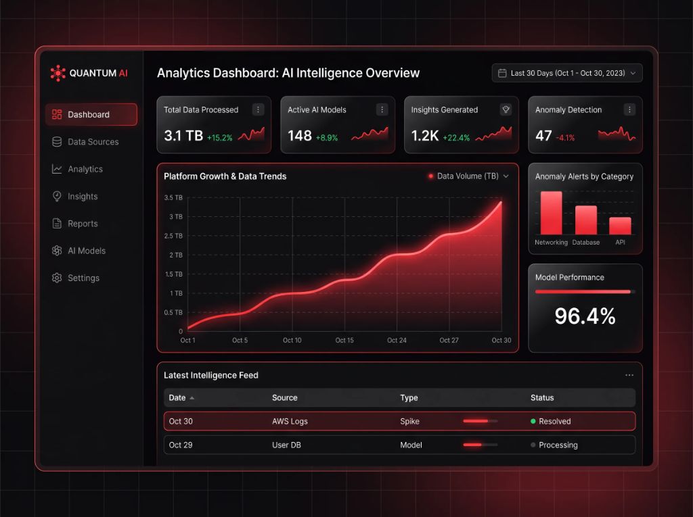The height and width of the screenshot is (517, 693).
Task: Click the AWS Logs source cell
Action: [x=290, y=421]
